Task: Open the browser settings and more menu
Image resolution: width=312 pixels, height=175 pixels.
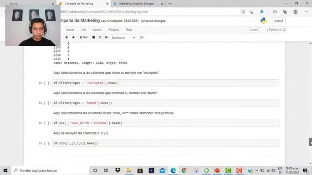Action: 306,12
